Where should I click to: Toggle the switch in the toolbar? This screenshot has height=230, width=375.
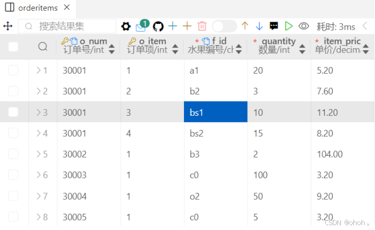click(225, 26)
